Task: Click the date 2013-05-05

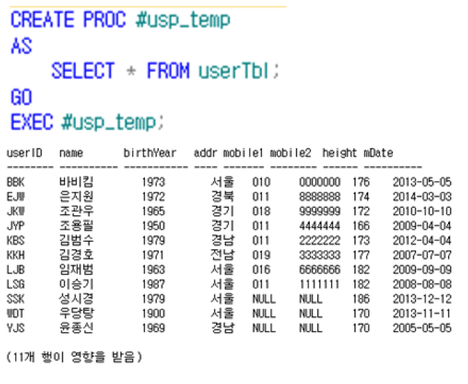Action: tap(422, 182)
